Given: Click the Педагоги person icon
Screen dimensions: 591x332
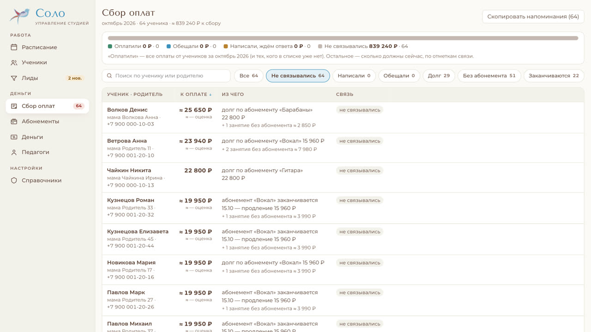Looking at the screenshot, I should [14, 152].
